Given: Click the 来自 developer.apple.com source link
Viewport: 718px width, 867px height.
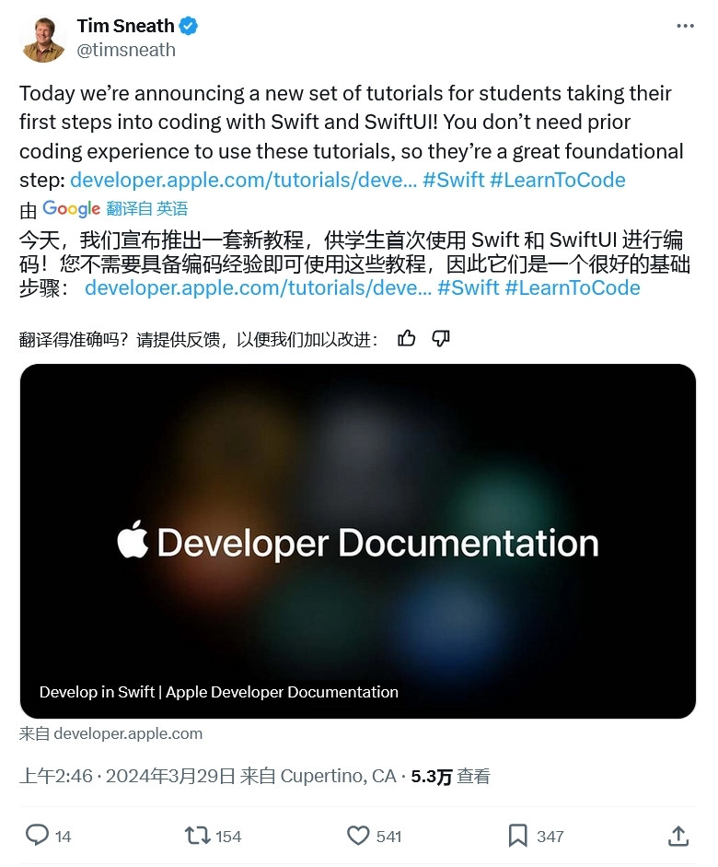Looking at the screenshot, I should tap(111, 733).
